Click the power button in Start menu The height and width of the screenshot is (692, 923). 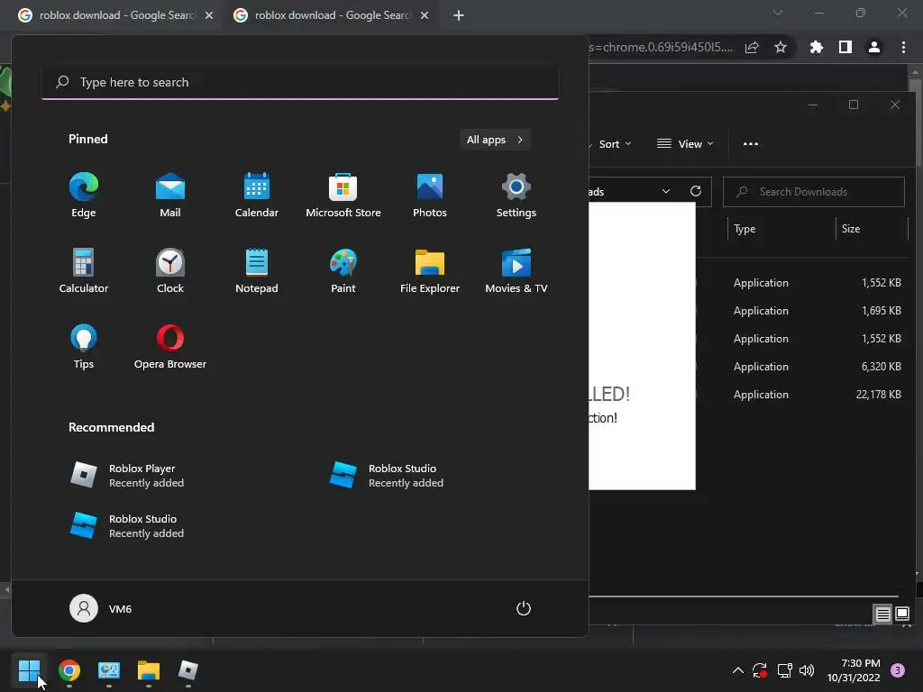[524, 608]
